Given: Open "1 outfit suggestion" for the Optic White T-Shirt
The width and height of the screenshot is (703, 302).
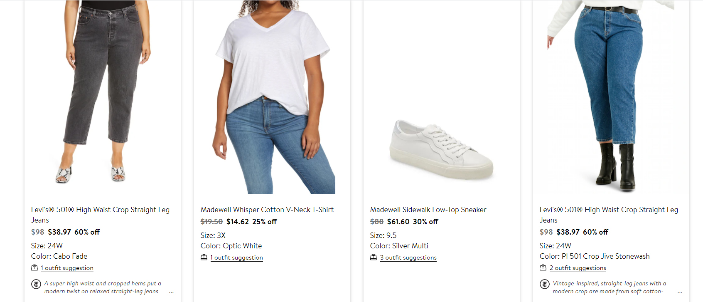Looking at the screenshot, I should [x=236, y=258].
